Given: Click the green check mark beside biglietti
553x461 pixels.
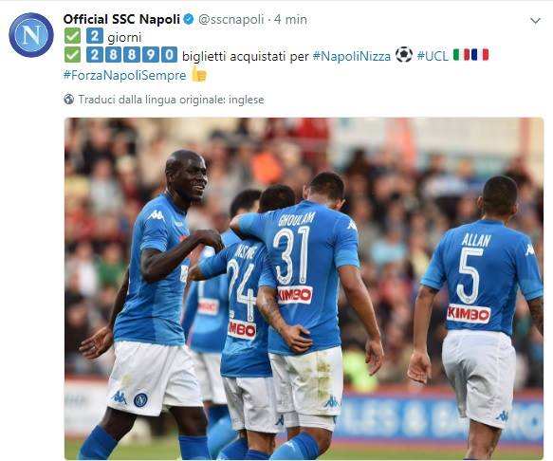Looking at the screenshot, I should click(72, 55).
